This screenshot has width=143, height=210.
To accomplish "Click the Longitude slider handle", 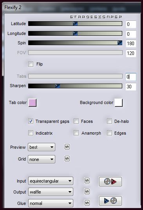I will pyautogui.click(x=75, y=33).
